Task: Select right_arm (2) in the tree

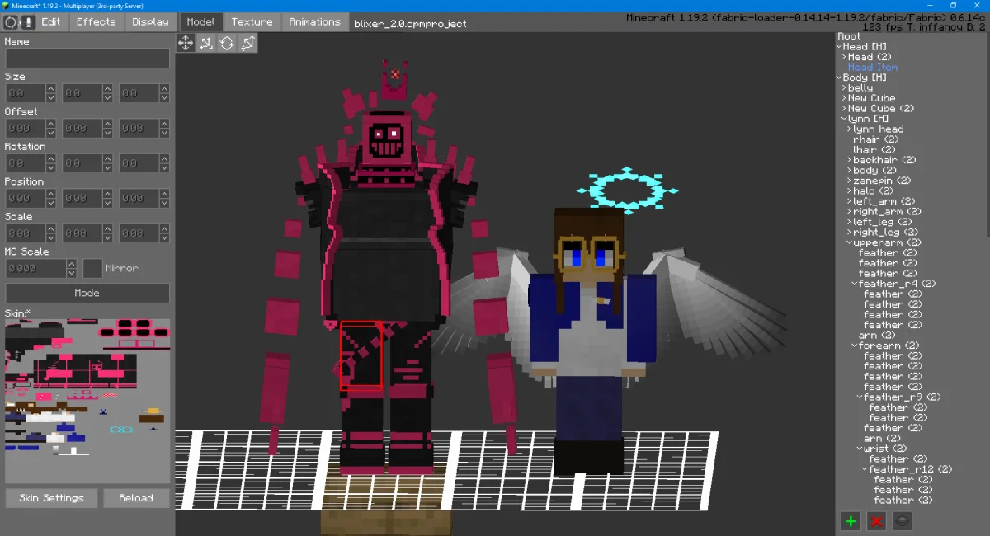Action: pyautogui.click(x=886, y=212)
